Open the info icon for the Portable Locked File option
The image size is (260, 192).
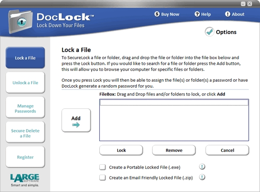pos(202,166)
